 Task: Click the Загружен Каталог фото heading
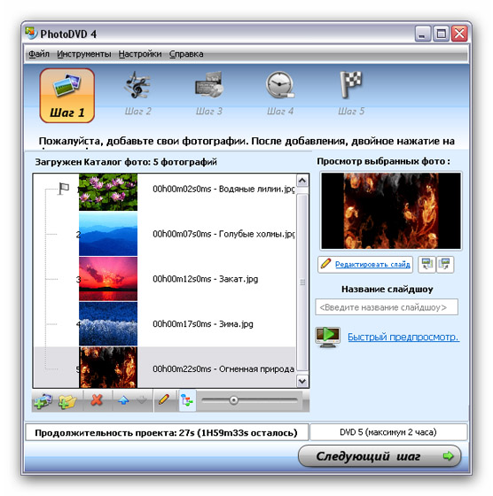pos(126,162)
